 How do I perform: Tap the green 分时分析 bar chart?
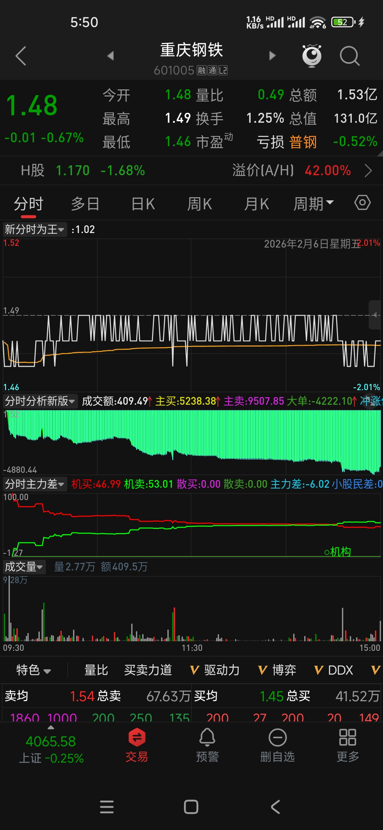(x=191, y=442)
